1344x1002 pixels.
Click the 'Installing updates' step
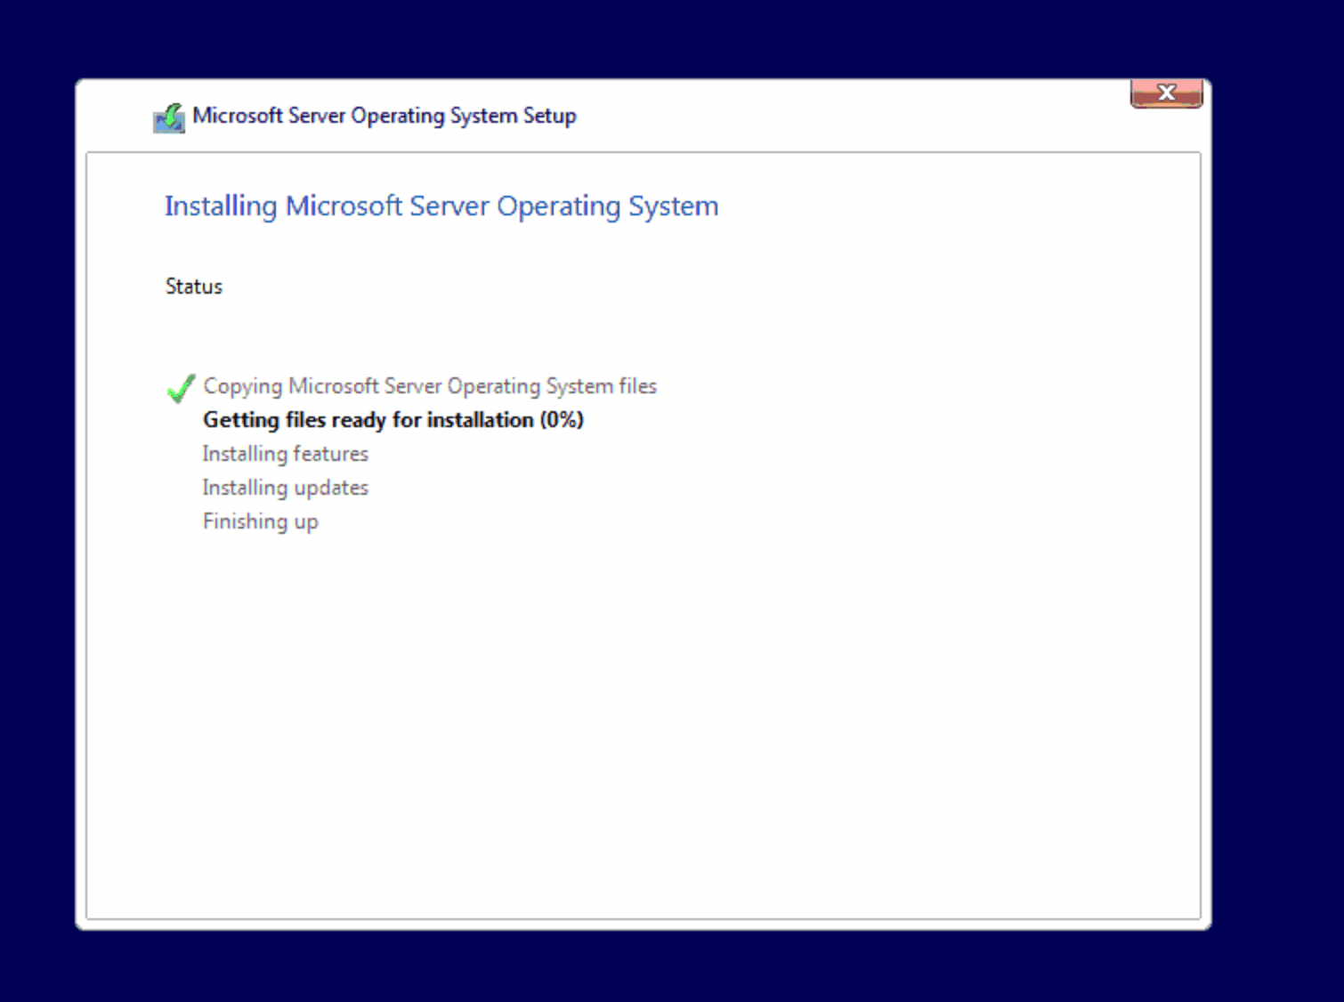pos(285,488)
